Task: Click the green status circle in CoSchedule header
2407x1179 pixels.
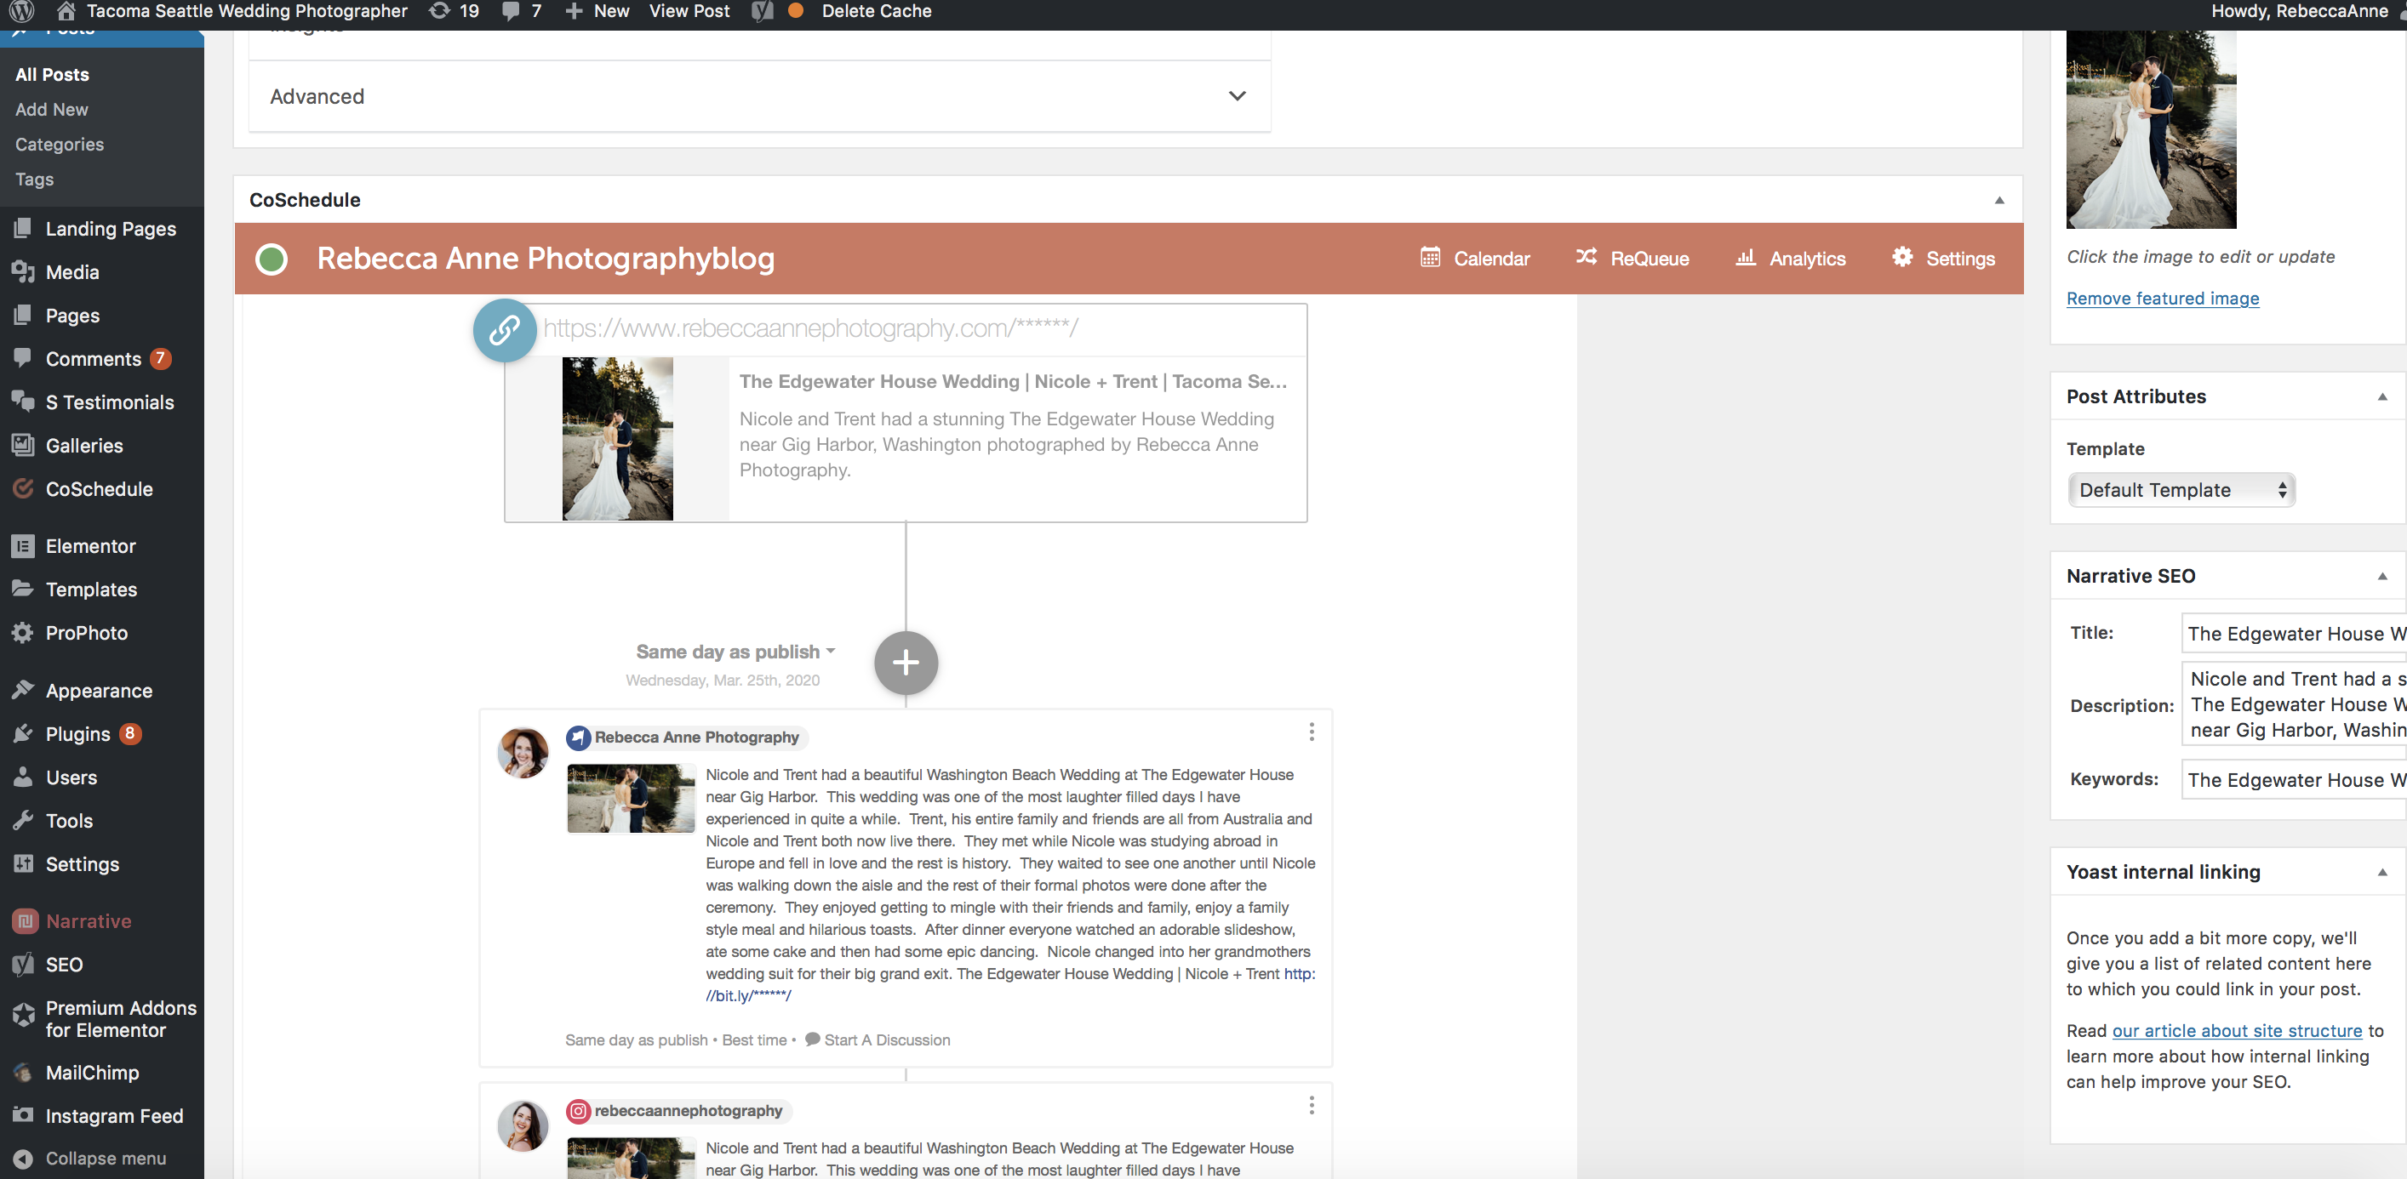Action: point(271,259)
